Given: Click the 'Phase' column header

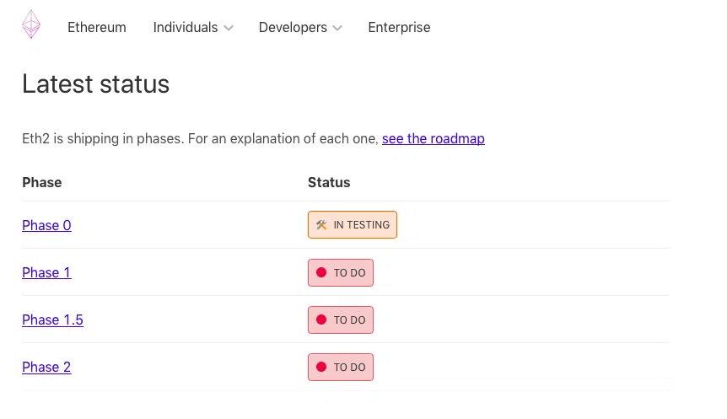Looking at the screenshot, I should point(41,183).
